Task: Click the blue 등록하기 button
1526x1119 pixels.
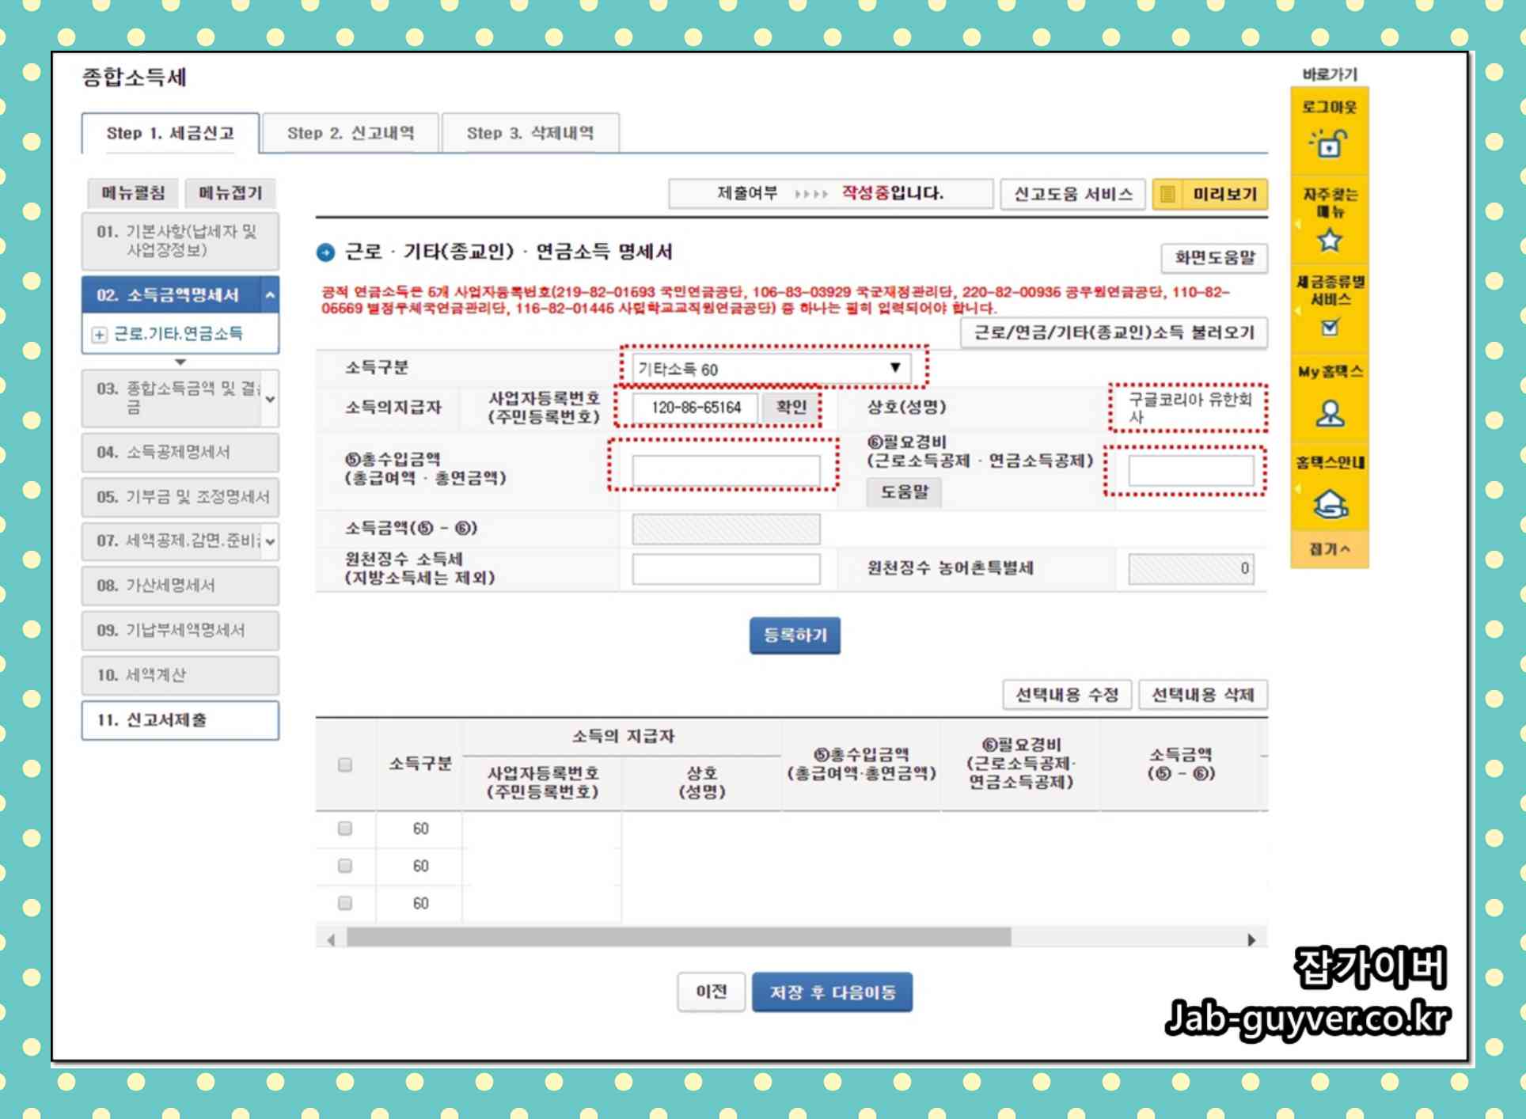Action: 795,635
